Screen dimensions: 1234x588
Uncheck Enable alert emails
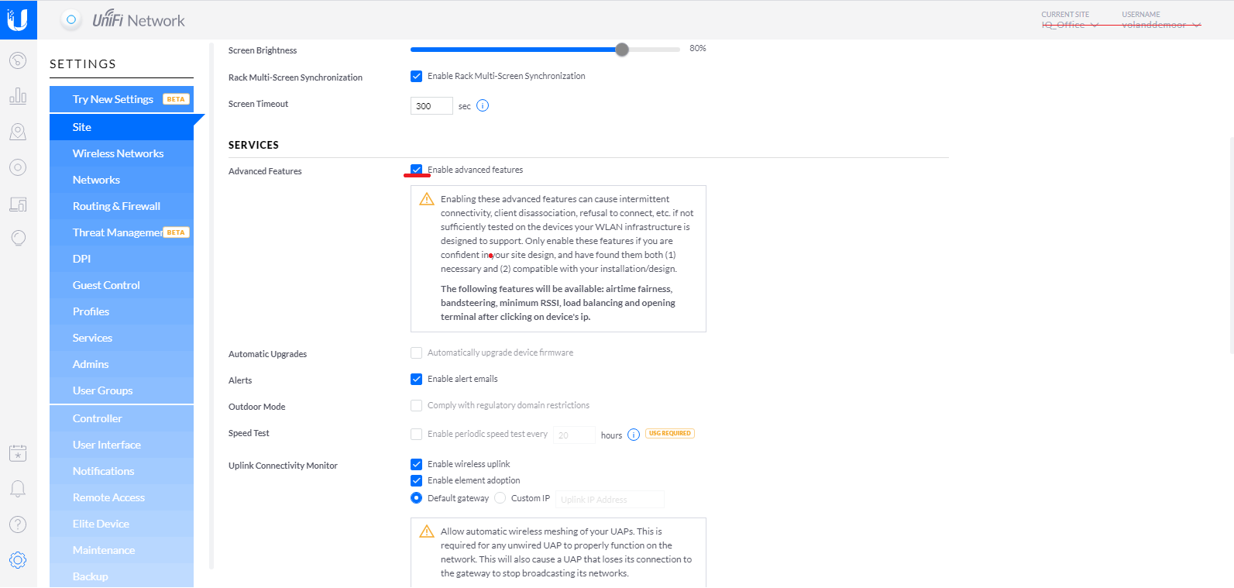tap(417, 379)
